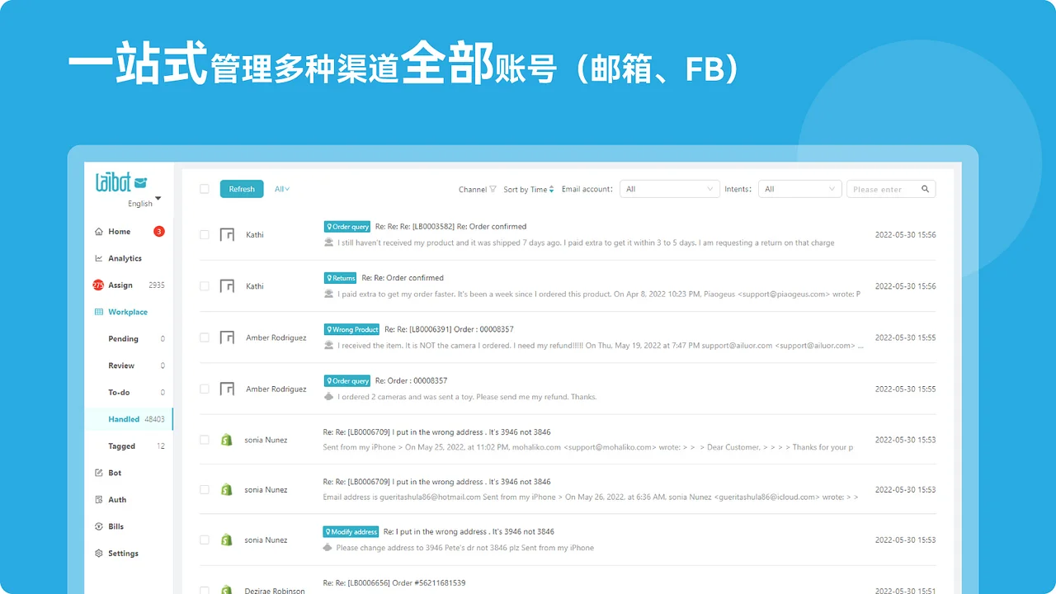Expand the Email account All dropdown
Screen dimensions: 1056x594
pos(669,188)
